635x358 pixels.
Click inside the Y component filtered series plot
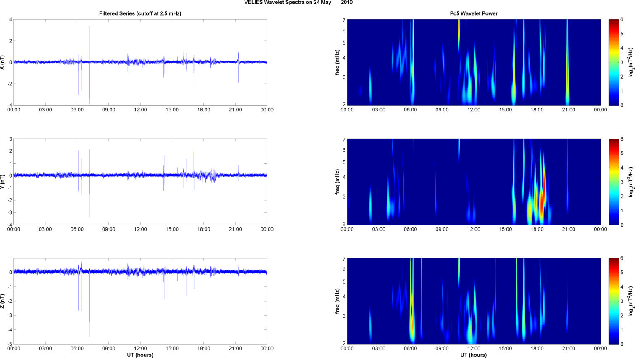(x=140, y=182)
